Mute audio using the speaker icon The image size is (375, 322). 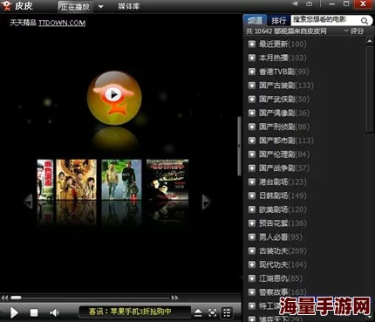click(54, 312)
